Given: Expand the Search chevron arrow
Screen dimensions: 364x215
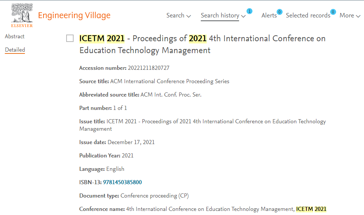Looking at the screenshot, I should (x=189, y=16).
